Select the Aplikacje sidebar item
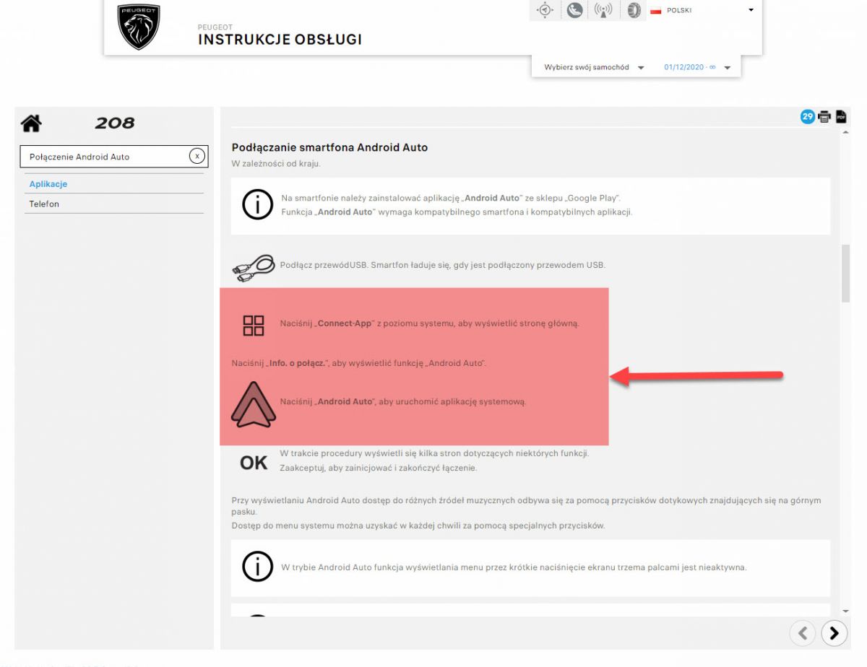 [x=114, y=184]
